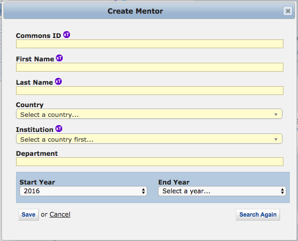298x241 pixels.
Task: Click the xT icon beside Institution
Action: (59, 129)
